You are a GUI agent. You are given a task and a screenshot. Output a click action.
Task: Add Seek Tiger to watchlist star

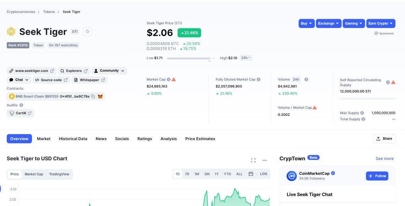coord(87,32)
